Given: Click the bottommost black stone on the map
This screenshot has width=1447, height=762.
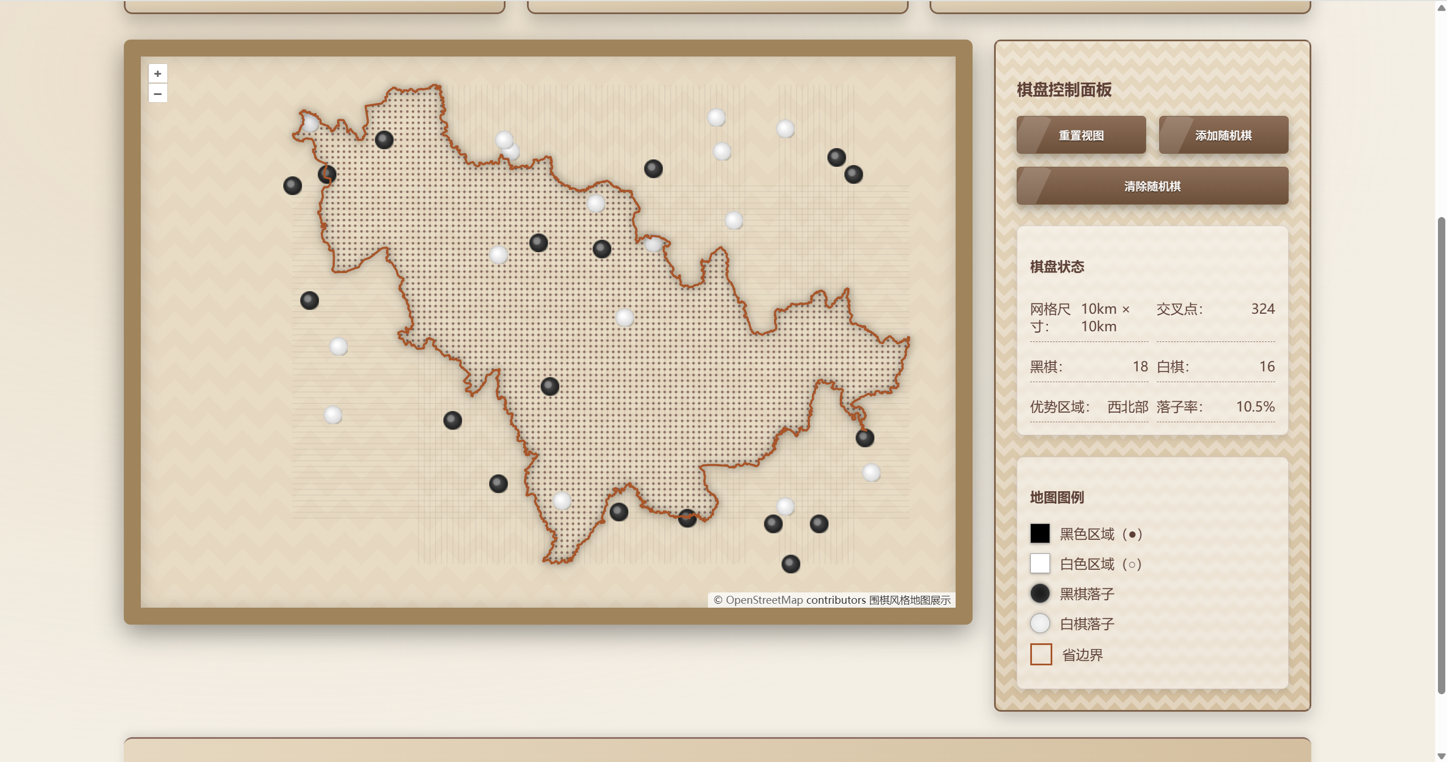Looking at the screenshot, I should 791,564.
